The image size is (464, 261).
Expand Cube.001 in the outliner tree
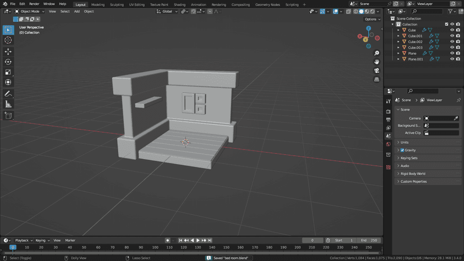pyautogui.click(x=398, y=36)
